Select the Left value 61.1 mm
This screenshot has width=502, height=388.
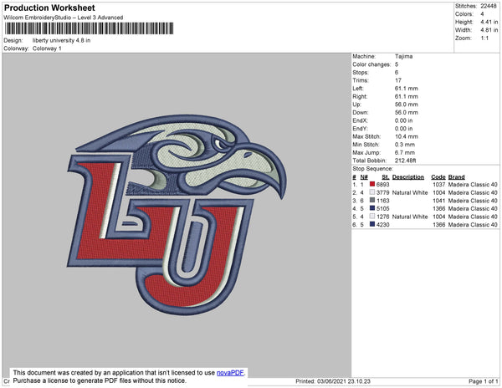(407, 89)
